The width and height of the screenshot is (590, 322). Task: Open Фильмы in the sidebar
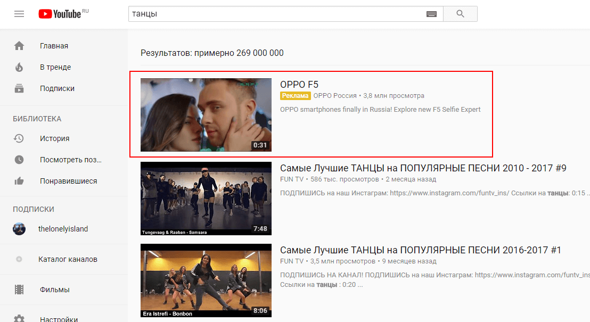point(54,290)
